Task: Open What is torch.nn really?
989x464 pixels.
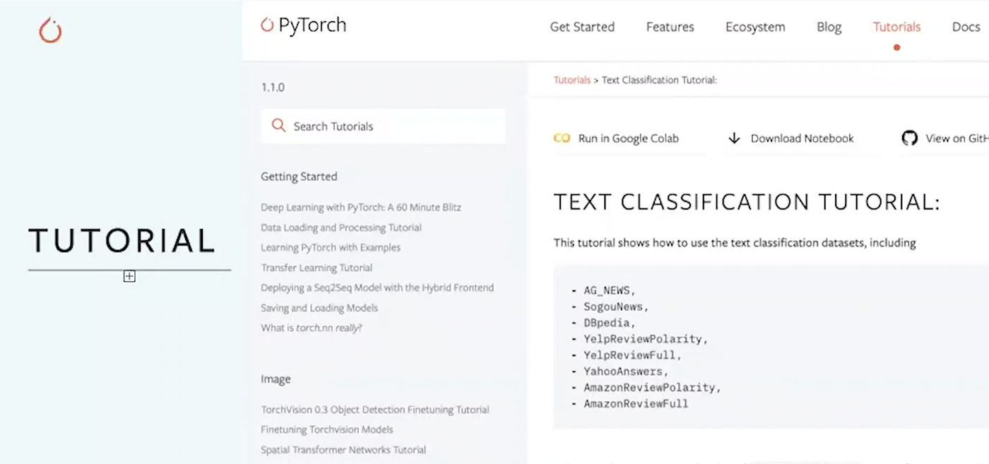Action: click(311, 328)
